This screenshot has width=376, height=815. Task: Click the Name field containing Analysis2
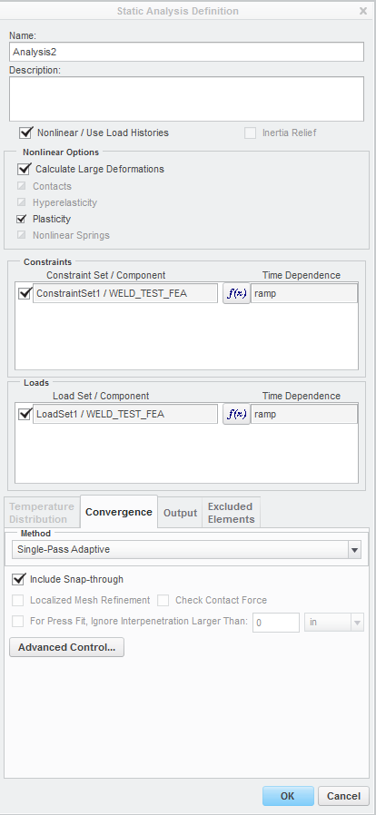(186, 52)
